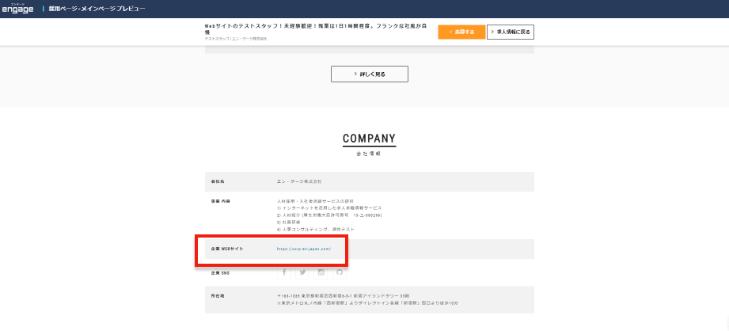Click the 採用ページ・メインページプレビュー header title
Image resolution: width=729 pixels, height=331 pixels.
click(97, 9)
